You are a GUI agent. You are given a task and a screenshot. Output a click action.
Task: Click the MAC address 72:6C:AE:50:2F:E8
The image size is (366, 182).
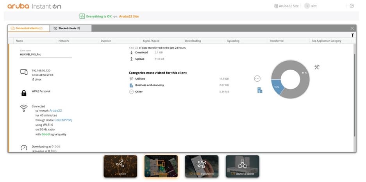43,75
